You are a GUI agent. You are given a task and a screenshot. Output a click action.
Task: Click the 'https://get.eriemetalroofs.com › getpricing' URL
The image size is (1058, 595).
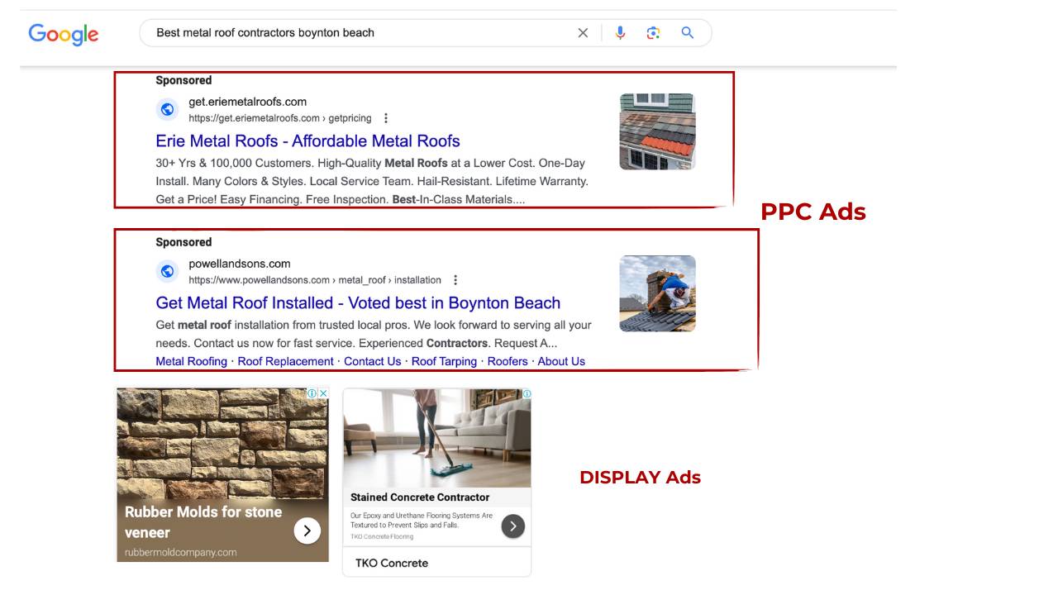280,118
